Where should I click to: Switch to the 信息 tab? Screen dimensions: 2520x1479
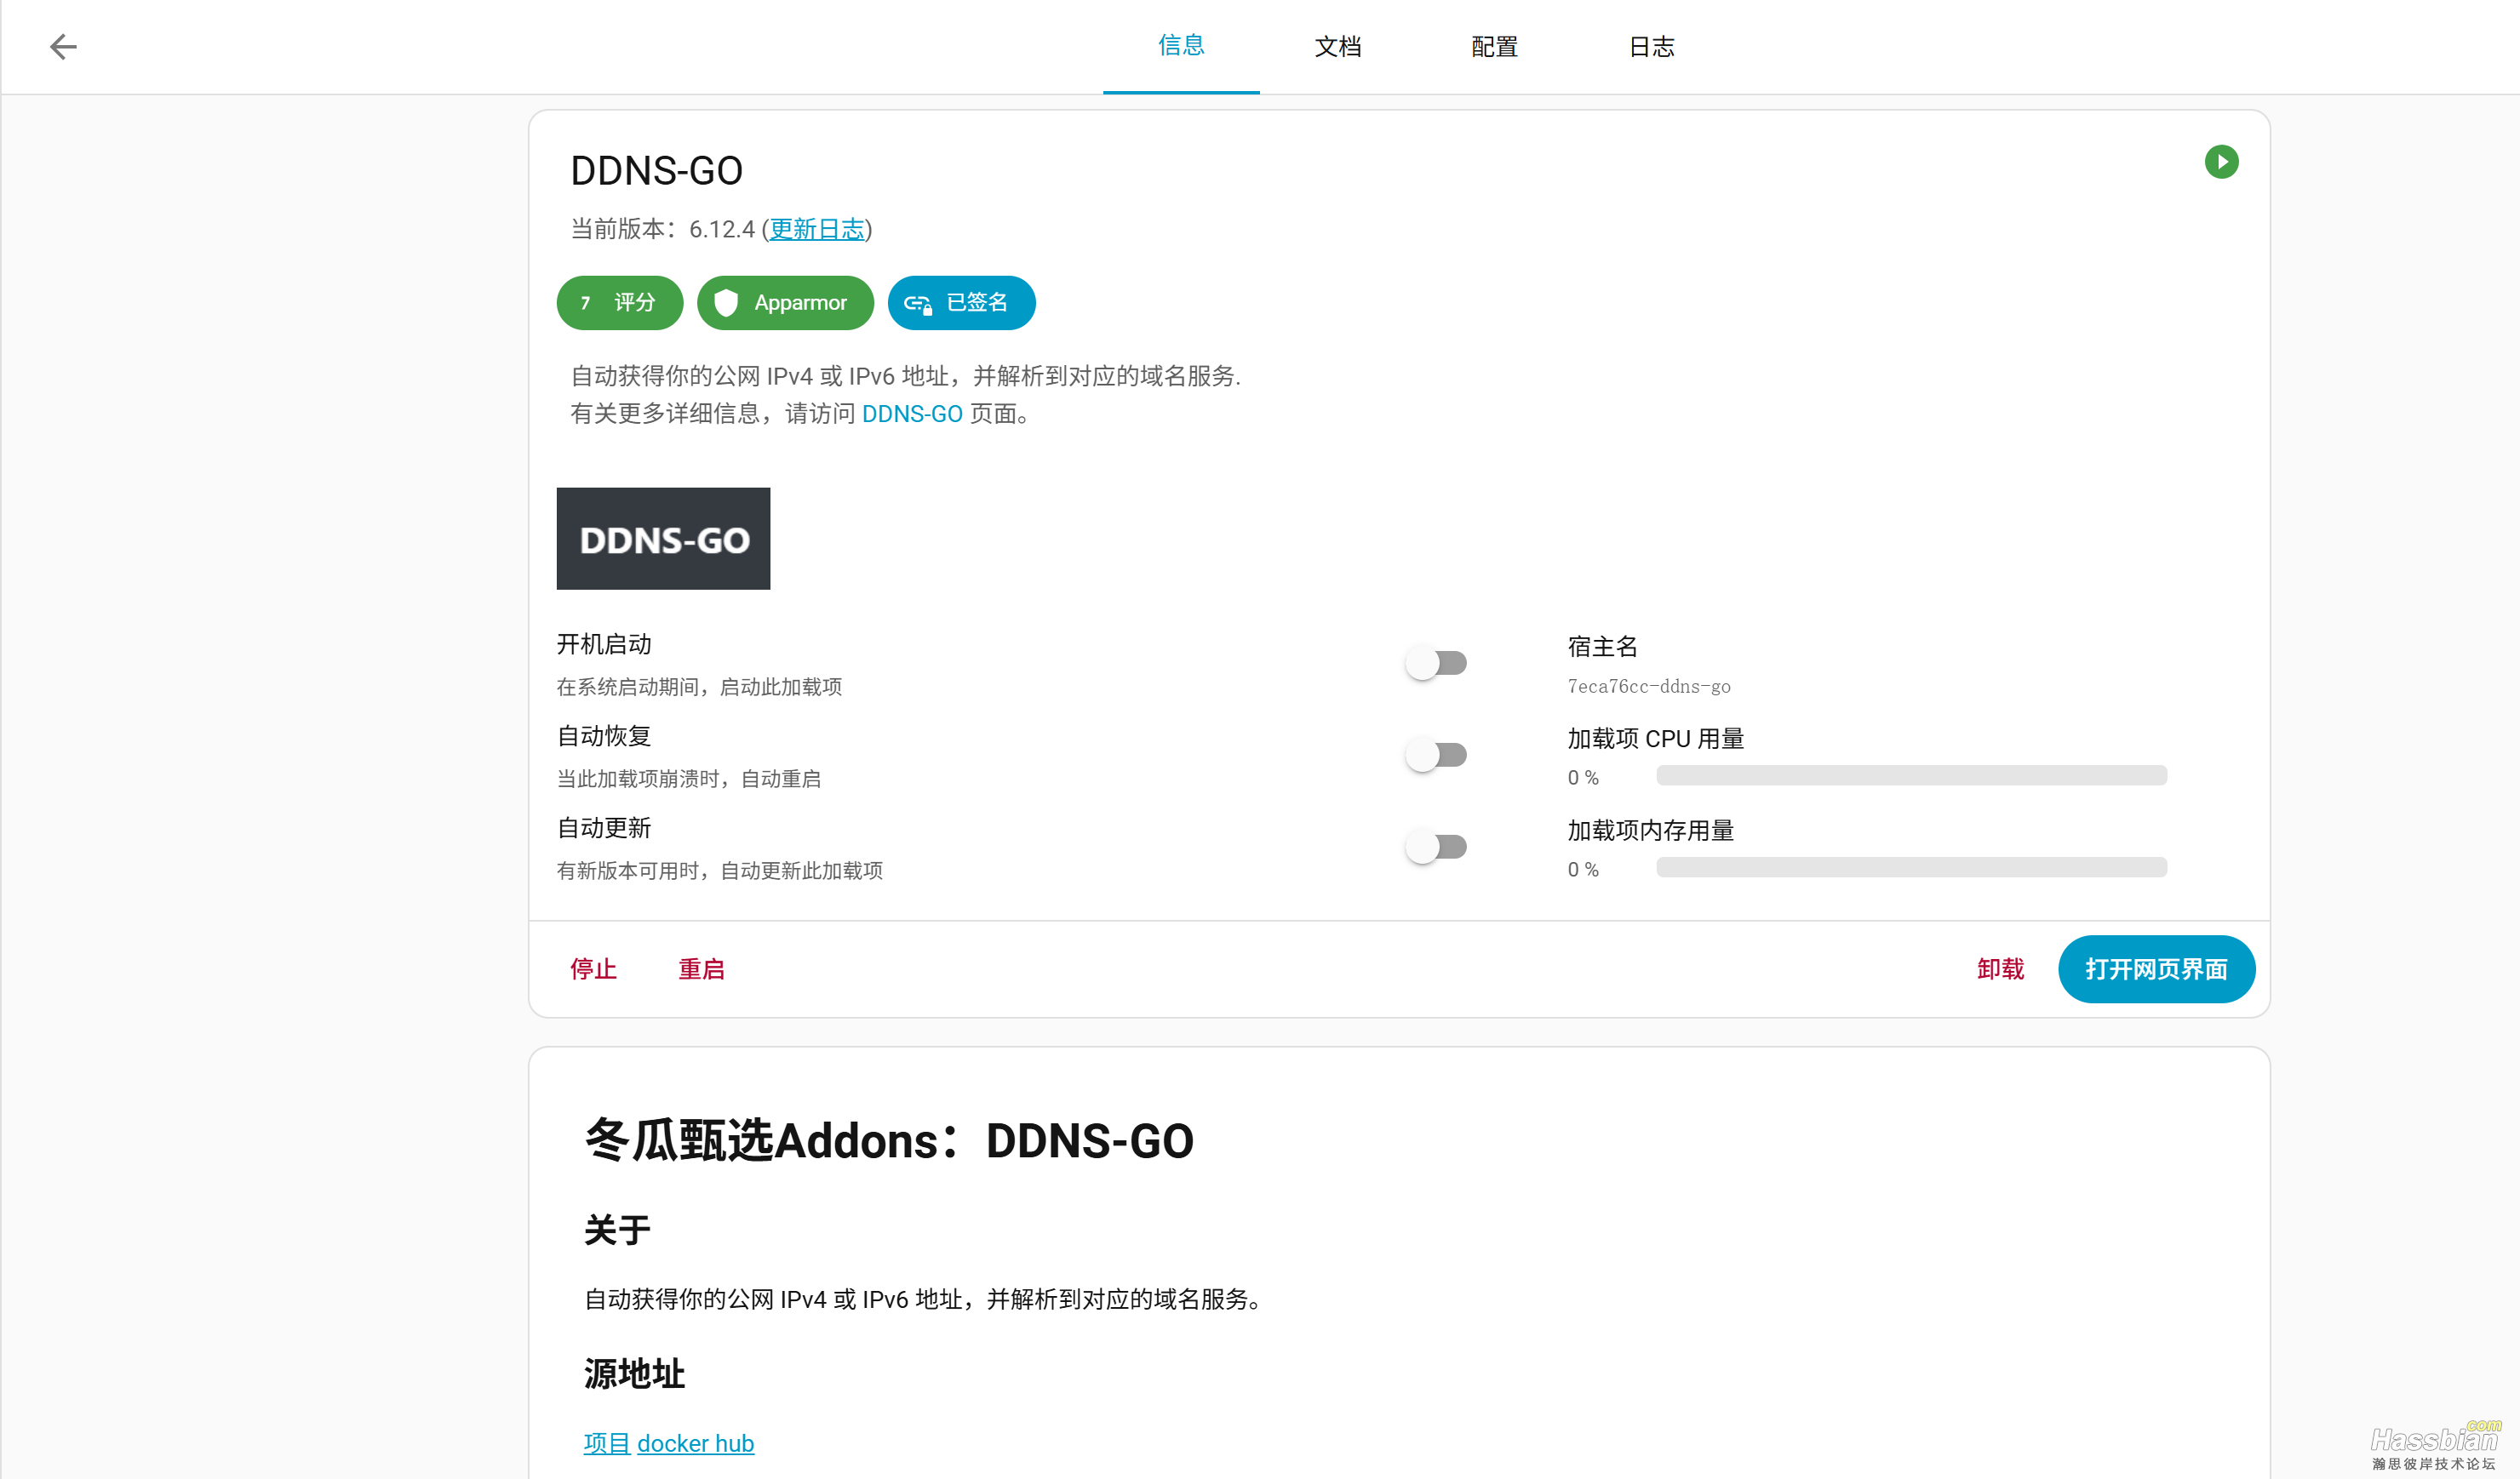(x=1181, y=46)
